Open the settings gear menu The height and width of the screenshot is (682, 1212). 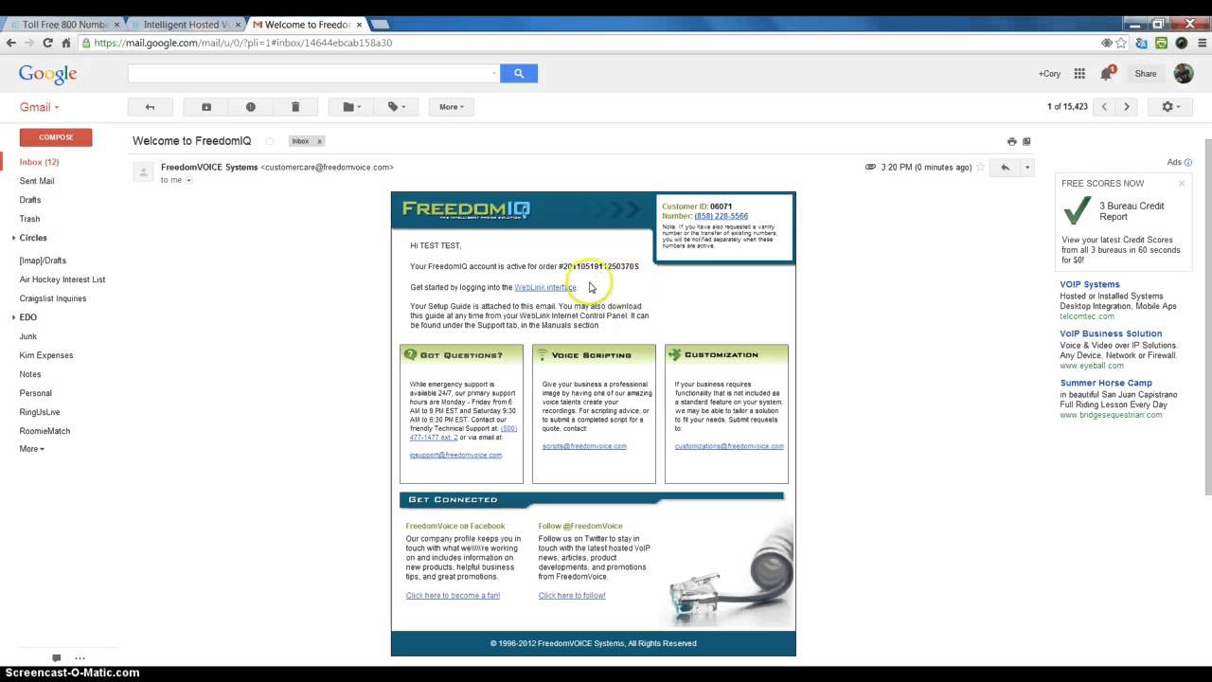click(x=1171, y=107)
